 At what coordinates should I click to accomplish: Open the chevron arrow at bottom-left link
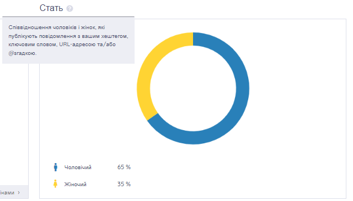pos(19,192)
